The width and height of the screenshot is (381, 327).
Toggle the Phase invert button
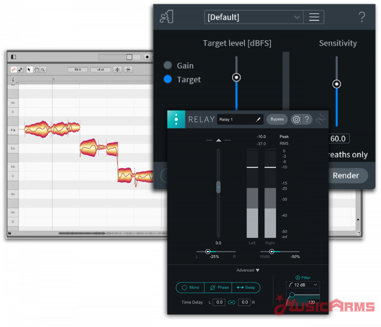(218, 287)
